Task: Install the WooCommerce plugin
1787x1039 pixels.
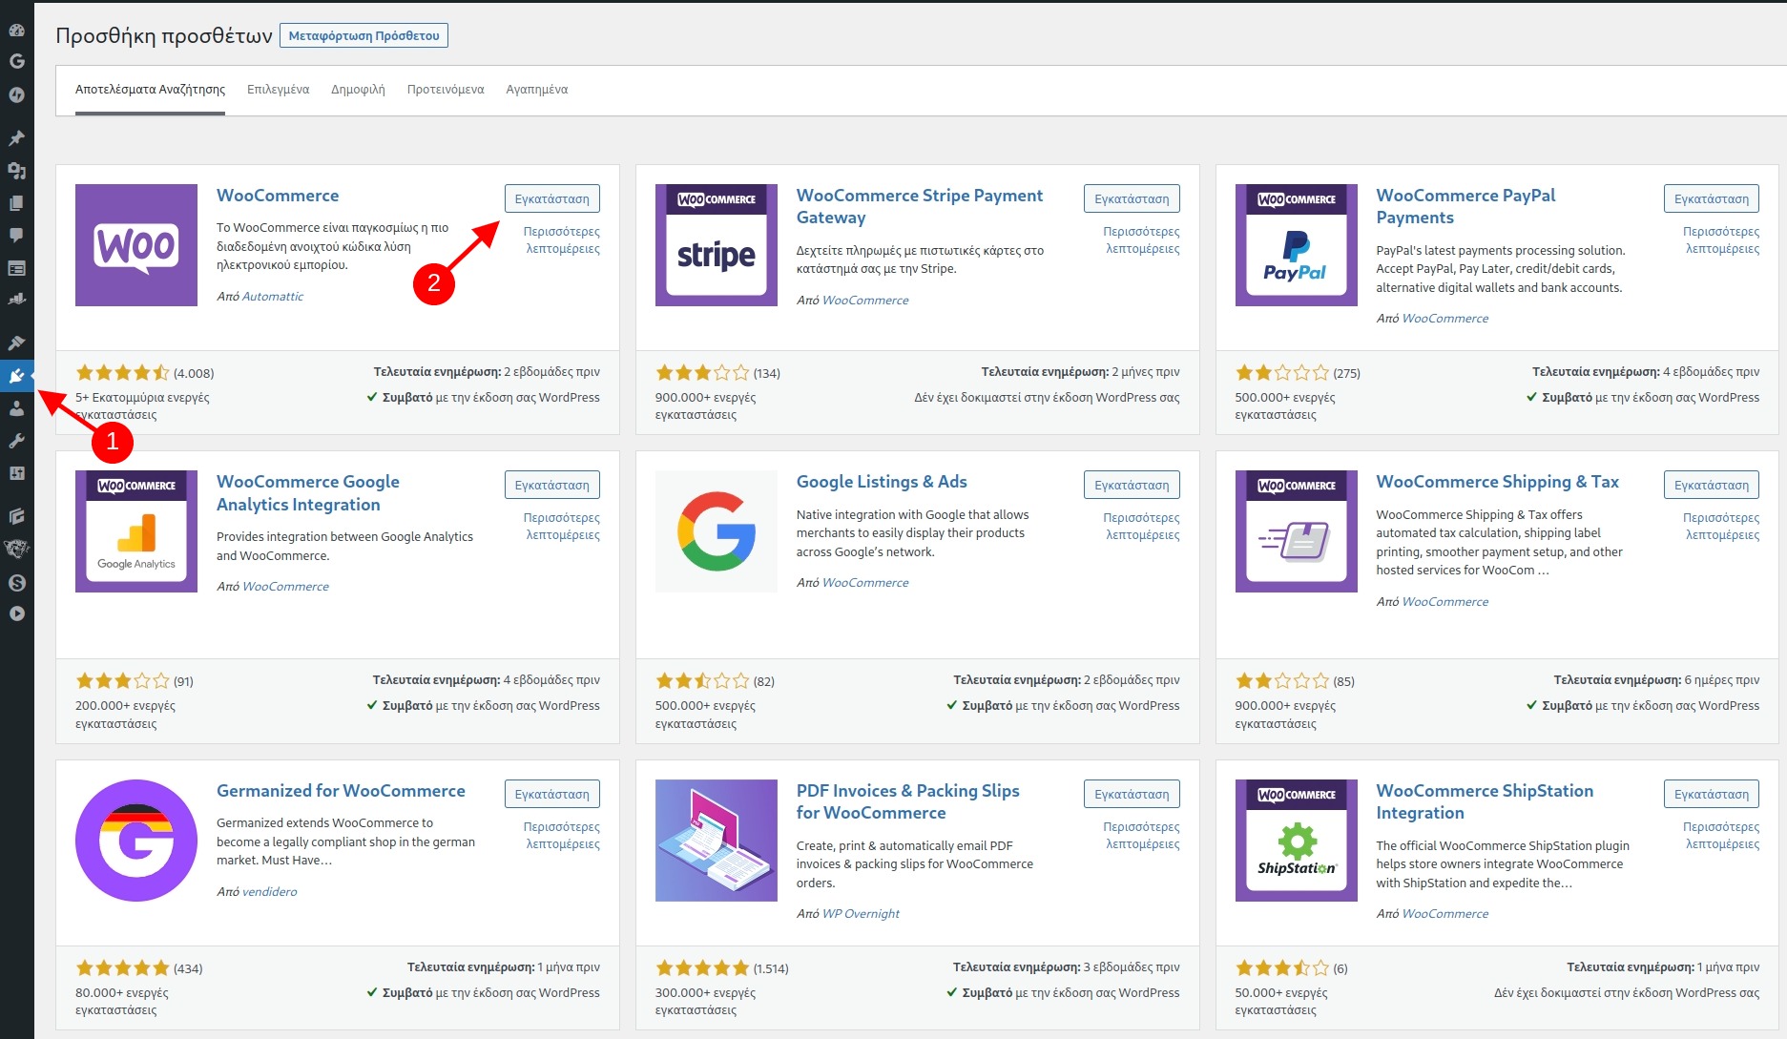Action: 551,197
